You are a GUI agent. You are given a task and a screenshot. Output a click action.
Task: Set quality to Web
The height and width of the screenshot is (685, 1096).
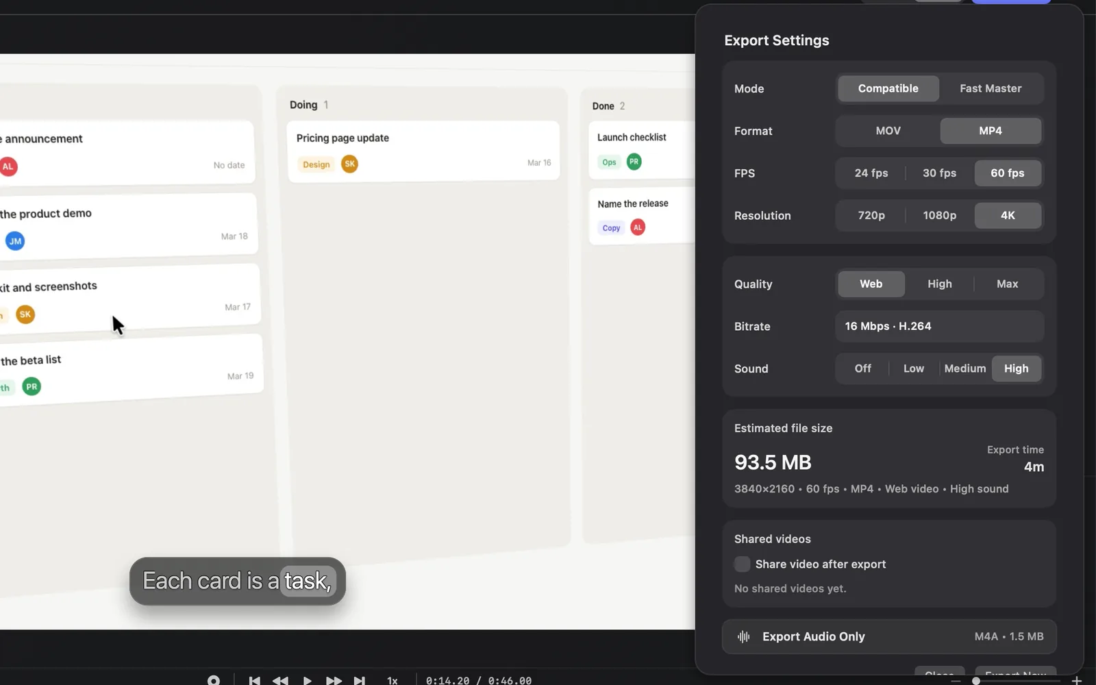(871, 284)
